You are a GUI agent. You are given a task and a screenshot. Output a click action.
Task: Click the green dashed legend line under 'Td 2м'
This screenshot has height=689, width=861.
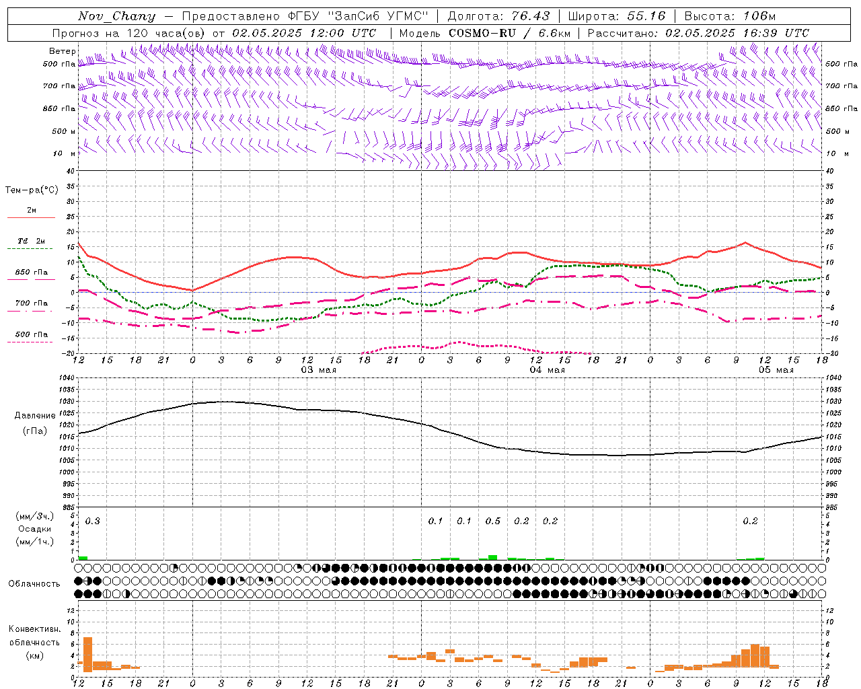(32, 249)
